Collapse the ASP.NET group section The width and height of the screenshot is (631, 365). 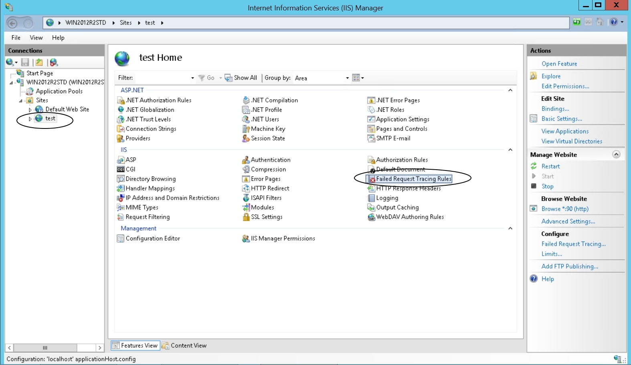click(x=510, y=90)
